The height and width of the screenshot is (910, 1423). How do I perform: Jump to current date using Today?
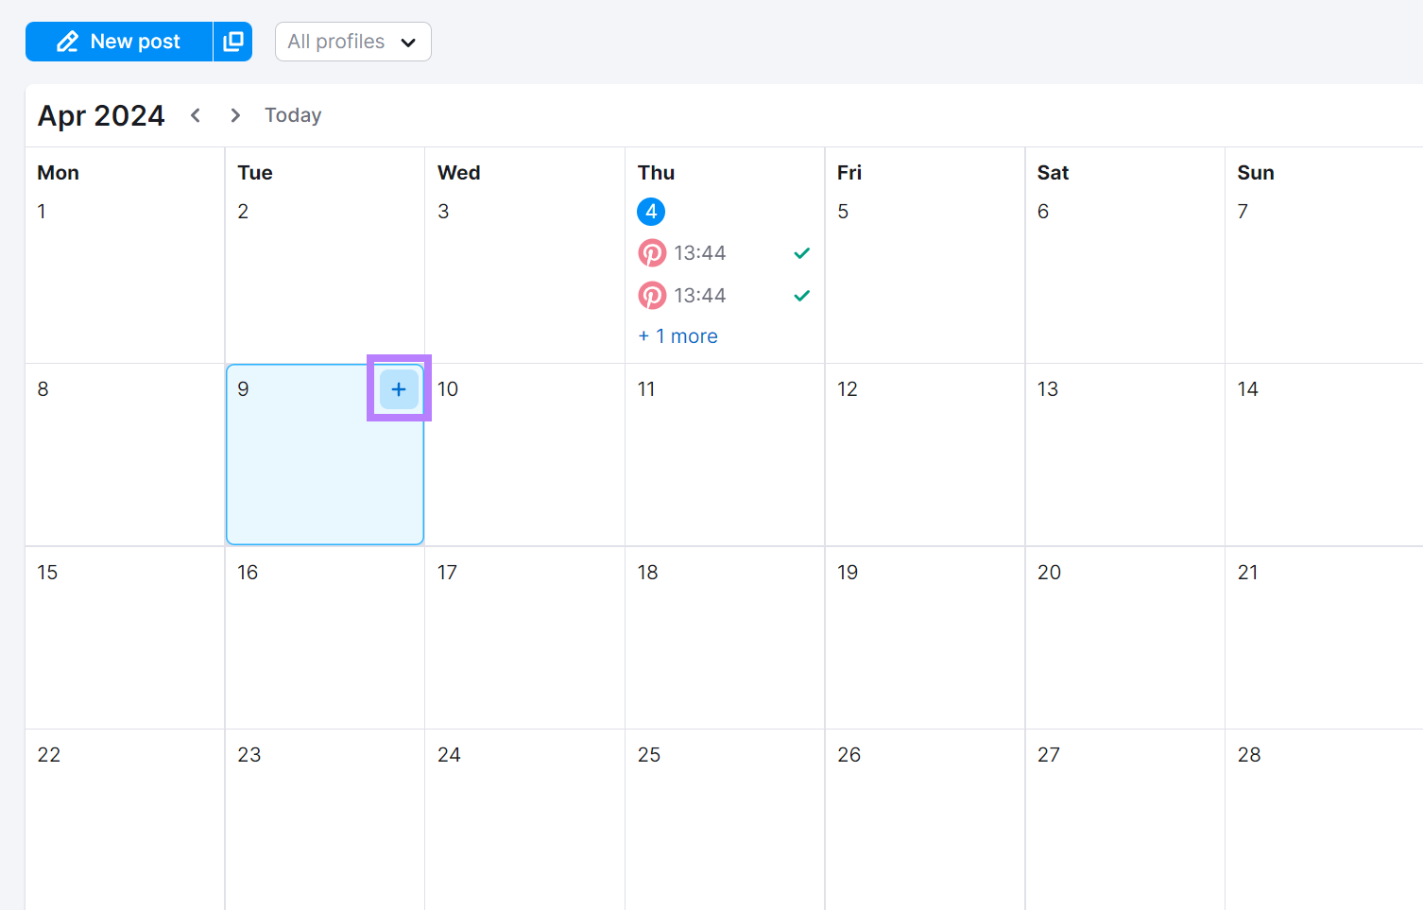pyautogui.click(x=292, y=114)
